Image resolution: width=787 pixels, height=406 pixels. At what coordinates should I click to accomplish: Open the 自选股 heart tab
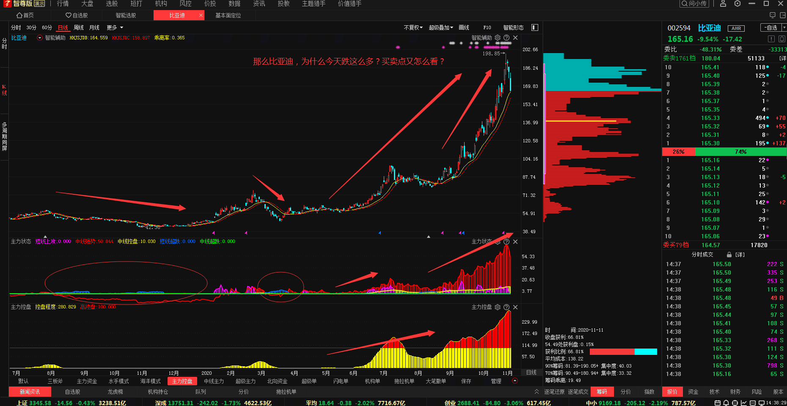pyautogui.click(x=77, y=15)
